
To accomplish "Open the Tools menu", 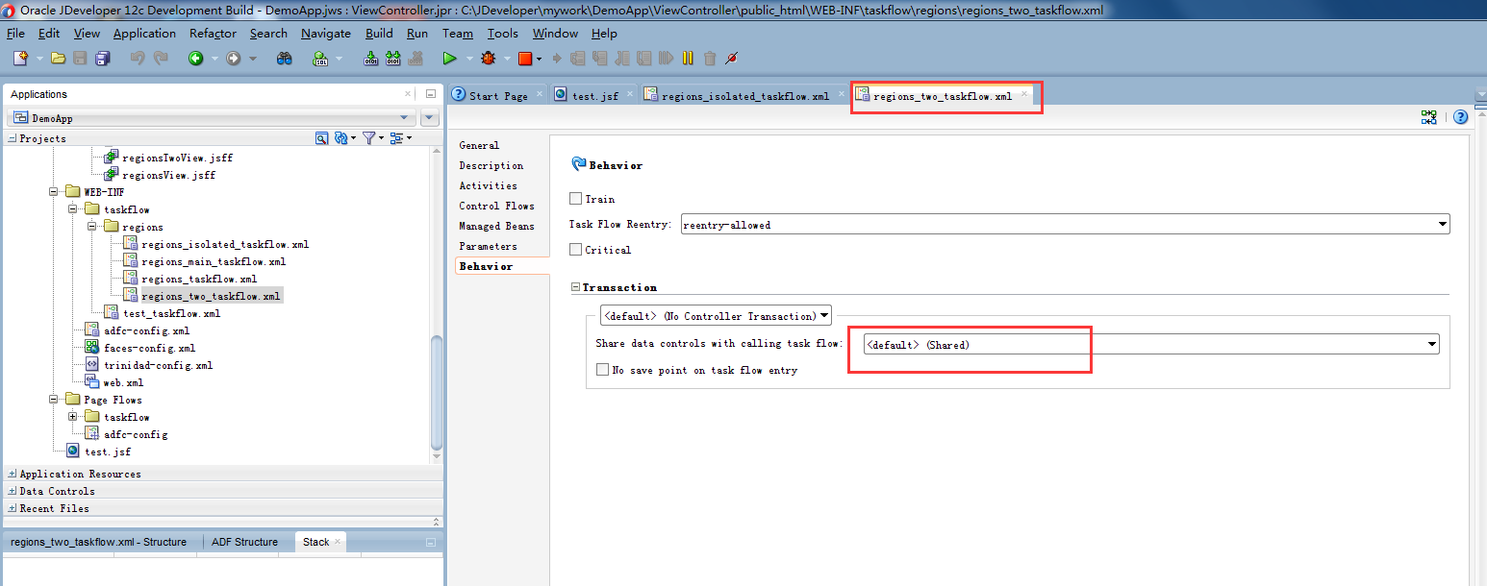I will 502,34.
